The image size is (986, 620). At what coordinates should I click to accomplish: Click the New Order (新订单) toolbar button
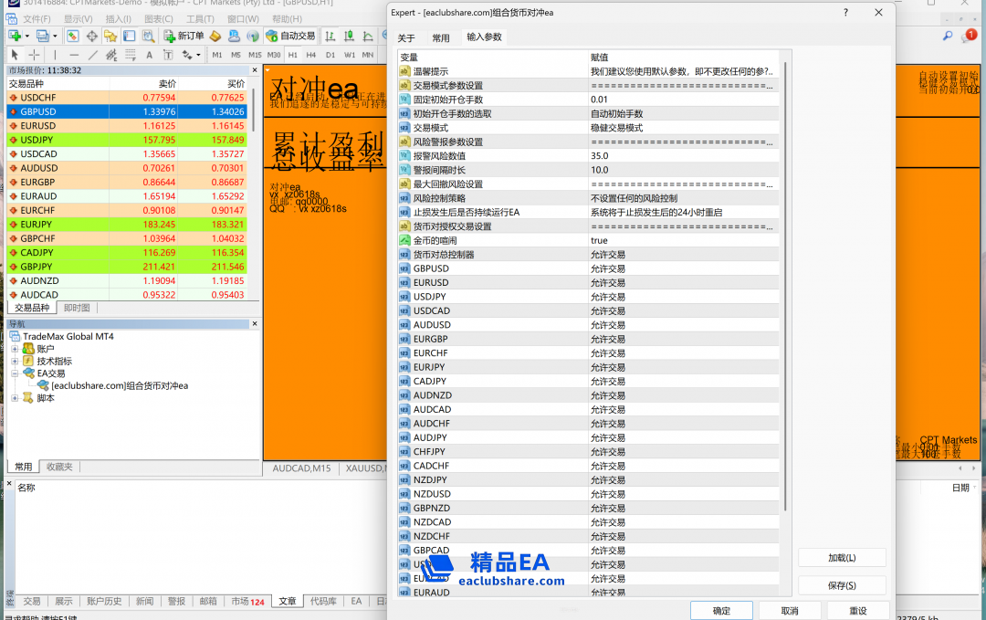[x=184, y=36]
